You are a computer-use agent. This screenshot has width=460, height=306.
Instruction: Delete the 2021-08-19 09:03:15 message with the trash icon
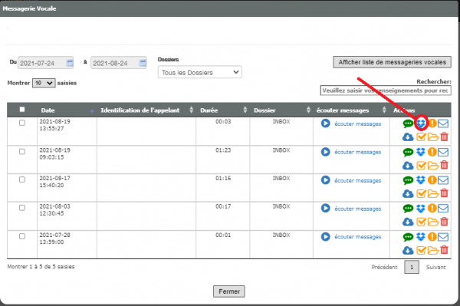coord(444,165)
